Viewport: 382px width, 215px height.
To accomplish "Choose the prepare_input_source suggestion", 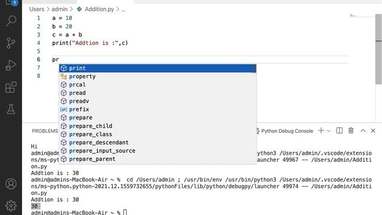I will point(158,150).
